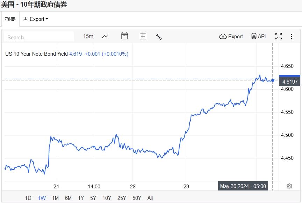Change the 15m interval selector
Viewport: 302px width, 203px height.
point(88,36)
